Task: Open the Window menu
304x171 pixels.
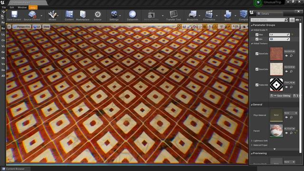Action: point(22,8)
